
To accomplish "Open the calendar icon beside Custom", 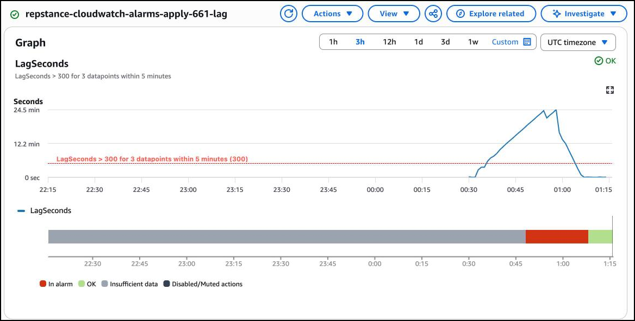I will coord(527,42).
